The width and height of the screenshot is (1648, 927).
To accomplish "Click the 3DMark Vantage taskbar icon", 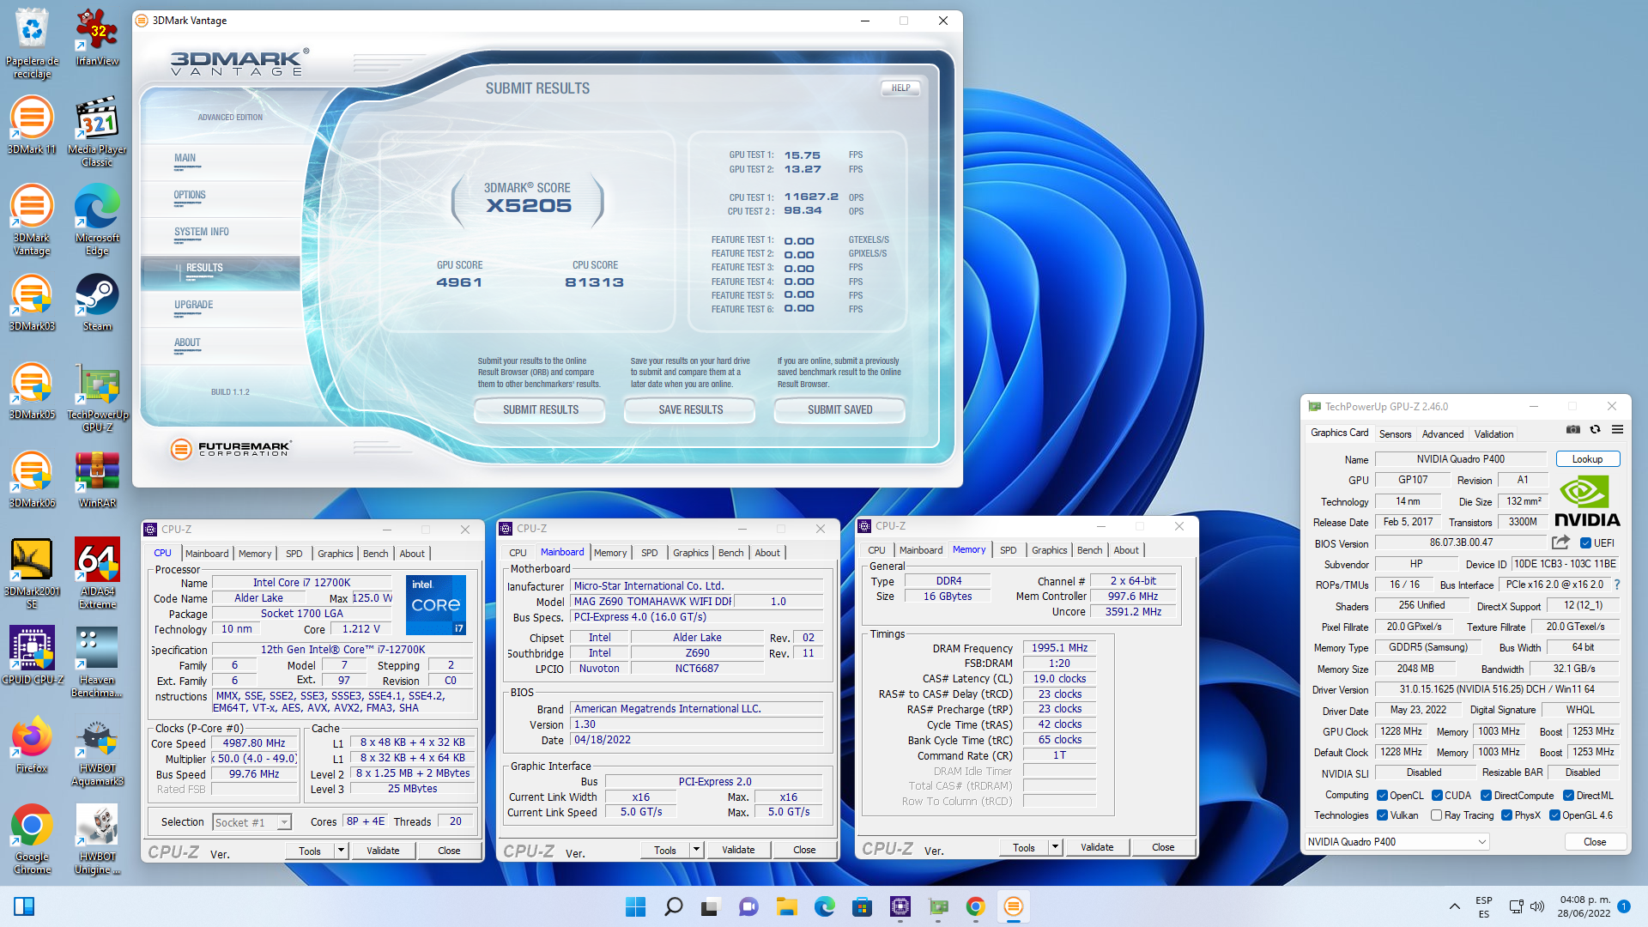I will pos(1013,906).
